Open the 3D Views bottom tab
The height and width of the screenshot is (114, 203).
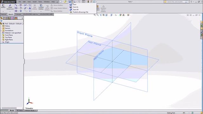pyautogui.click(x=20, y=111)
